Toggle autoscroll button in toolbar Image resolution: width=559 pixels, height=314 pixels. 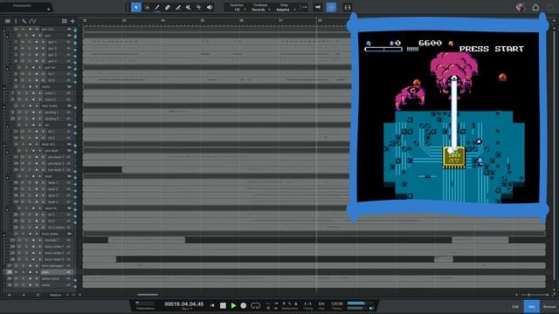318,8
